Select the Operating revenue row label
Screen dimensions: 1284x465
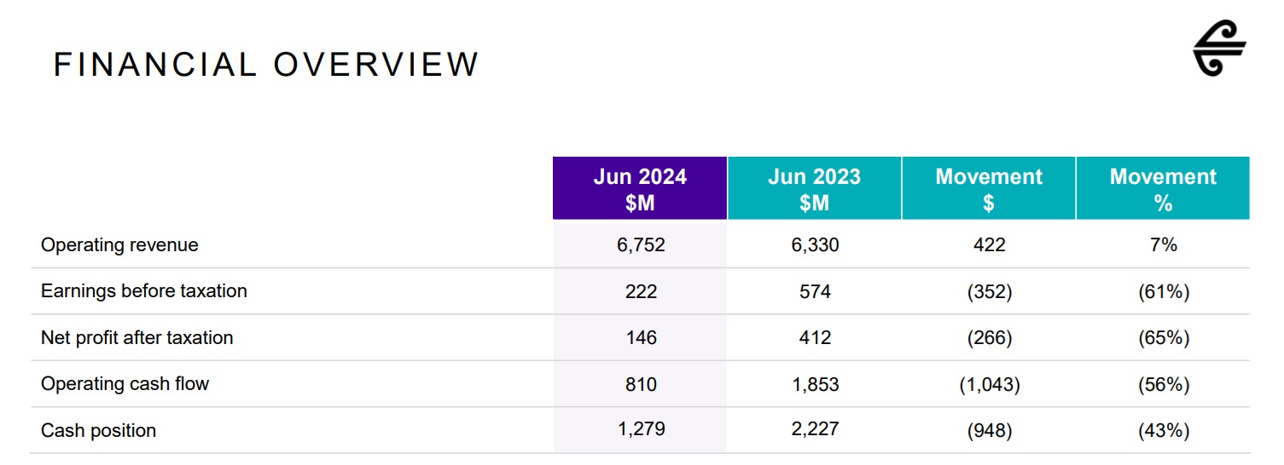click(x=119, y=245)
